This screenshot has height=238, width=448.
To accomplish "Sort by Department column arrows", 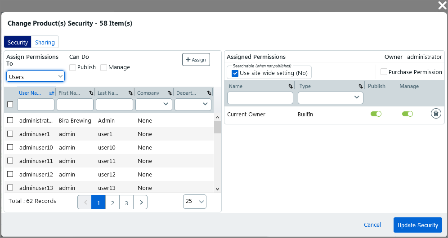I will tap(209, 93).
